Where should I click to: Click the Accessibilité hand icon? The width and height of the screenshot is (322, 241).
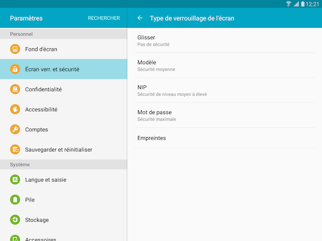(x=15, y=109)
